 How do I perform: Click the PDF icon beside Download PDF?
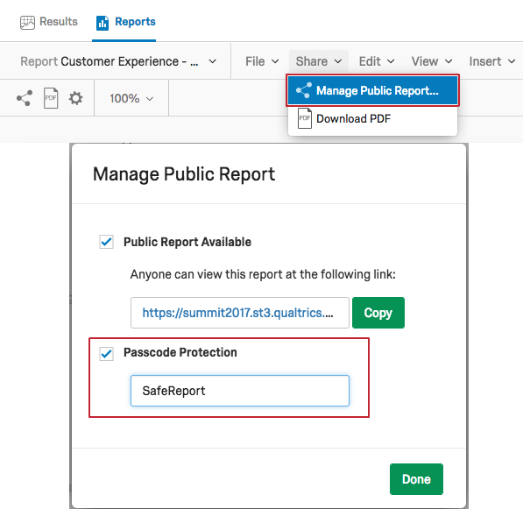305,118
